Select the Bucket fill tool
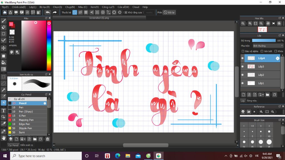Screen dimensions: 285x160 tap(3, 62)
